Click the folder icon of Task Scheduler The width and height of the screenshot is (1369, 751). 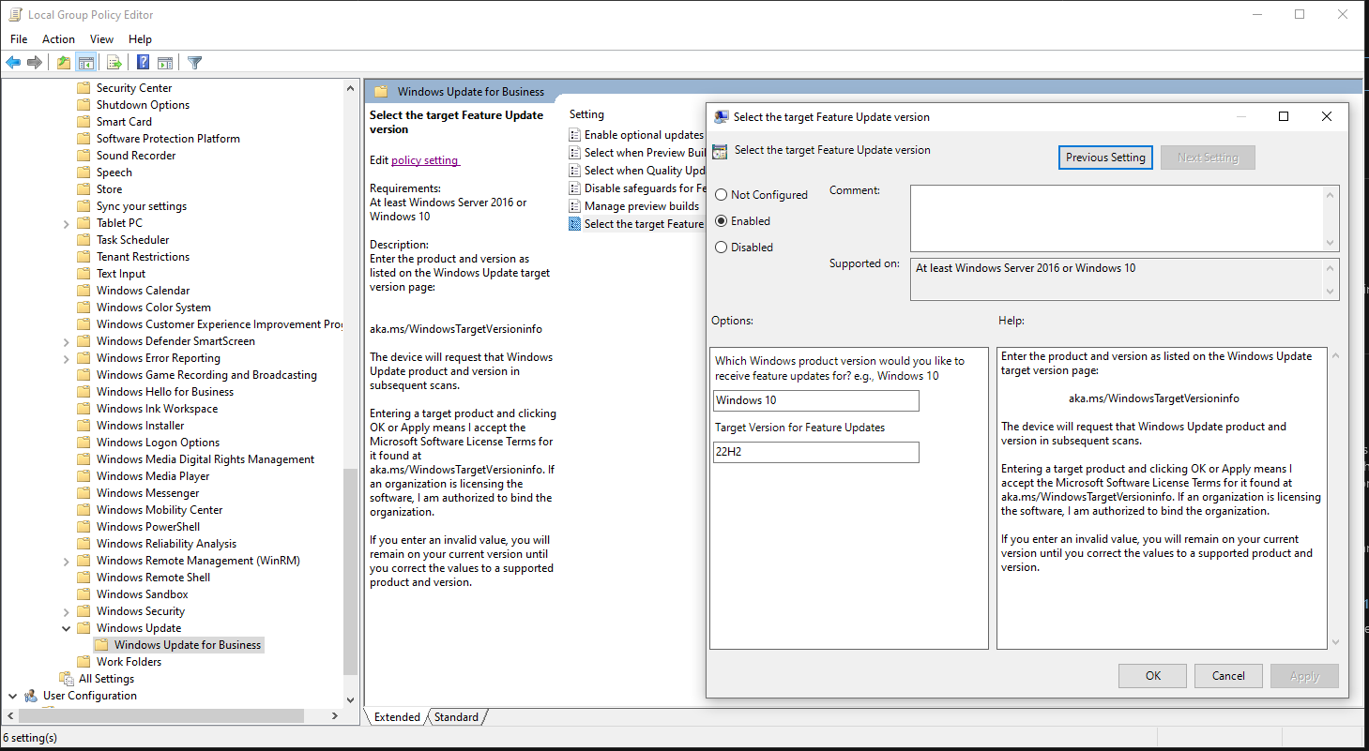84,240
